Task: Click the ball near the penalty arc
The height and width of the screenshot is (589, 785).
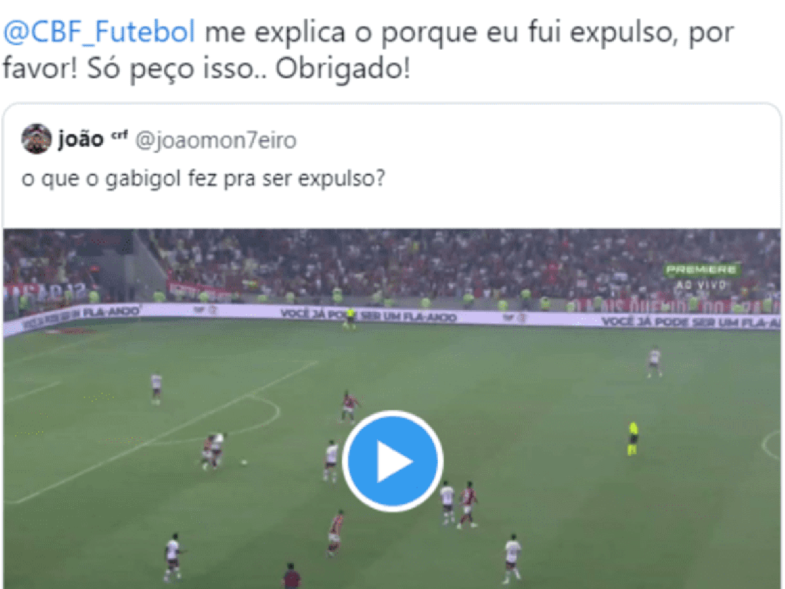Action: pos(244,462)
